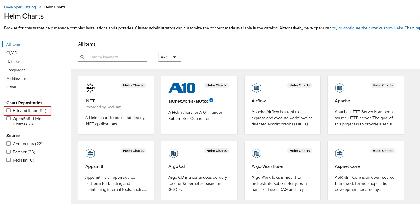Screen dimensions: 420x204
Task: Tick the Partner source checkbox
Action: tap(9, 152)
